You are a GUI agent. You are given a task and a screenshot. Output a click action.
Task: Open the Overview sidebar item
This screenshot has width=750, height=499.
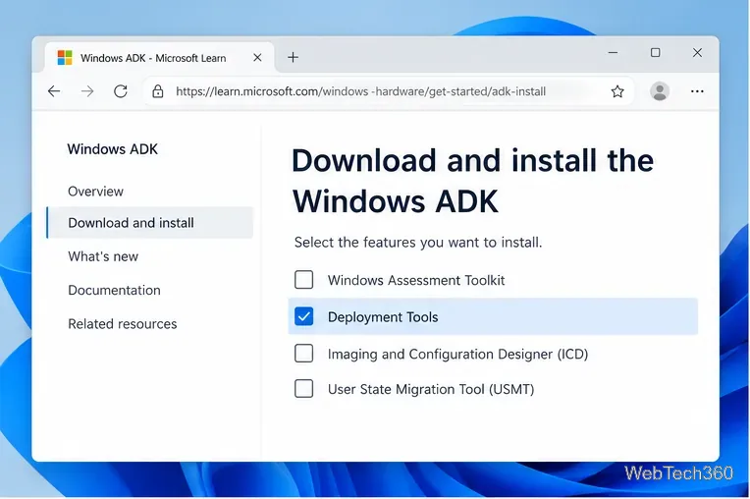pos(95,192)
